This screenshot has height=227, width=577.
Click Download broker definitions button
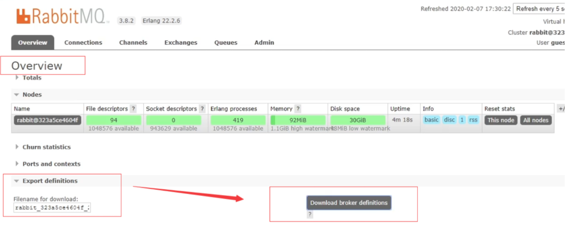coord(349,203)
